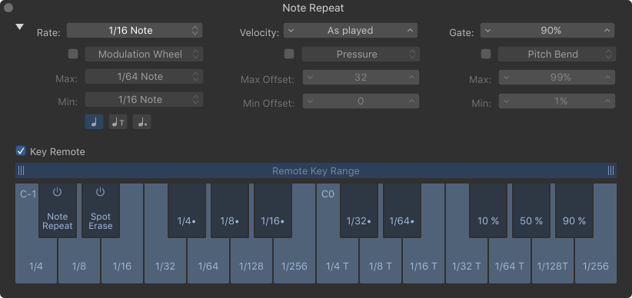Click the left Remote Key Range handle

tap(21, 171)
